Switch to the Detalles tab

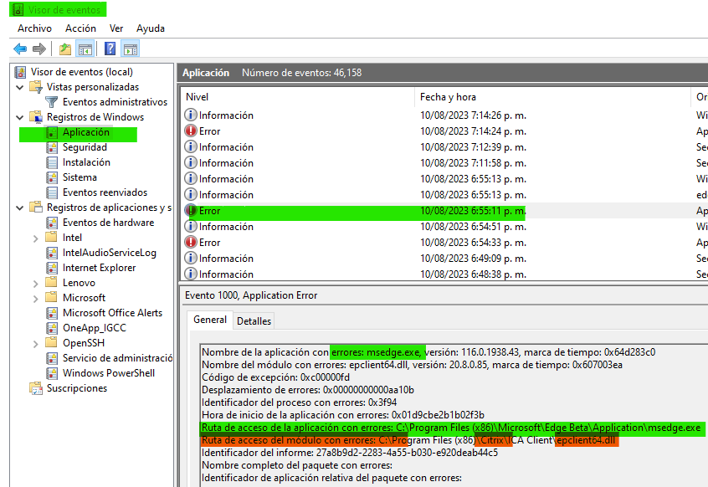[x=254, y=321]
